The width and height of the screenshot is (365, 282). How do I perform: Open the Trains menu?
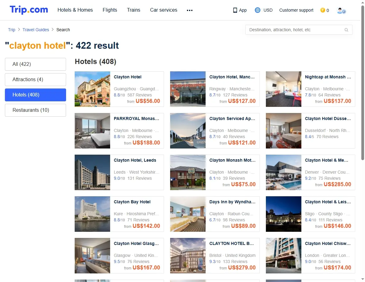coord(134,10)
